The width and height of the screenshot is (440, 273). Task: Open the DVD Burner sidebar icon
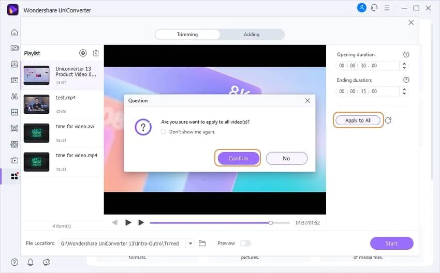pos(14,144)
